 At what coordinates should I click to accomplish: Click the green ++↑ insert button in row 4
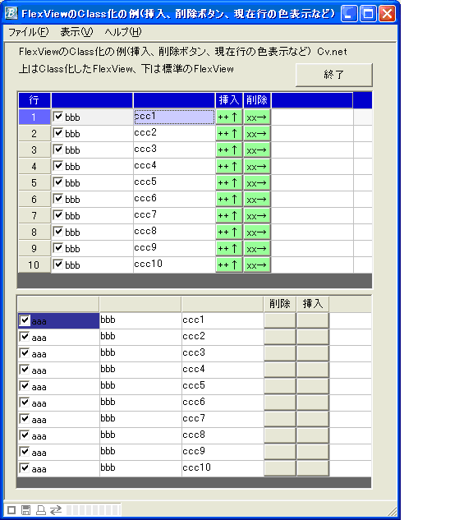click(229, 167)
